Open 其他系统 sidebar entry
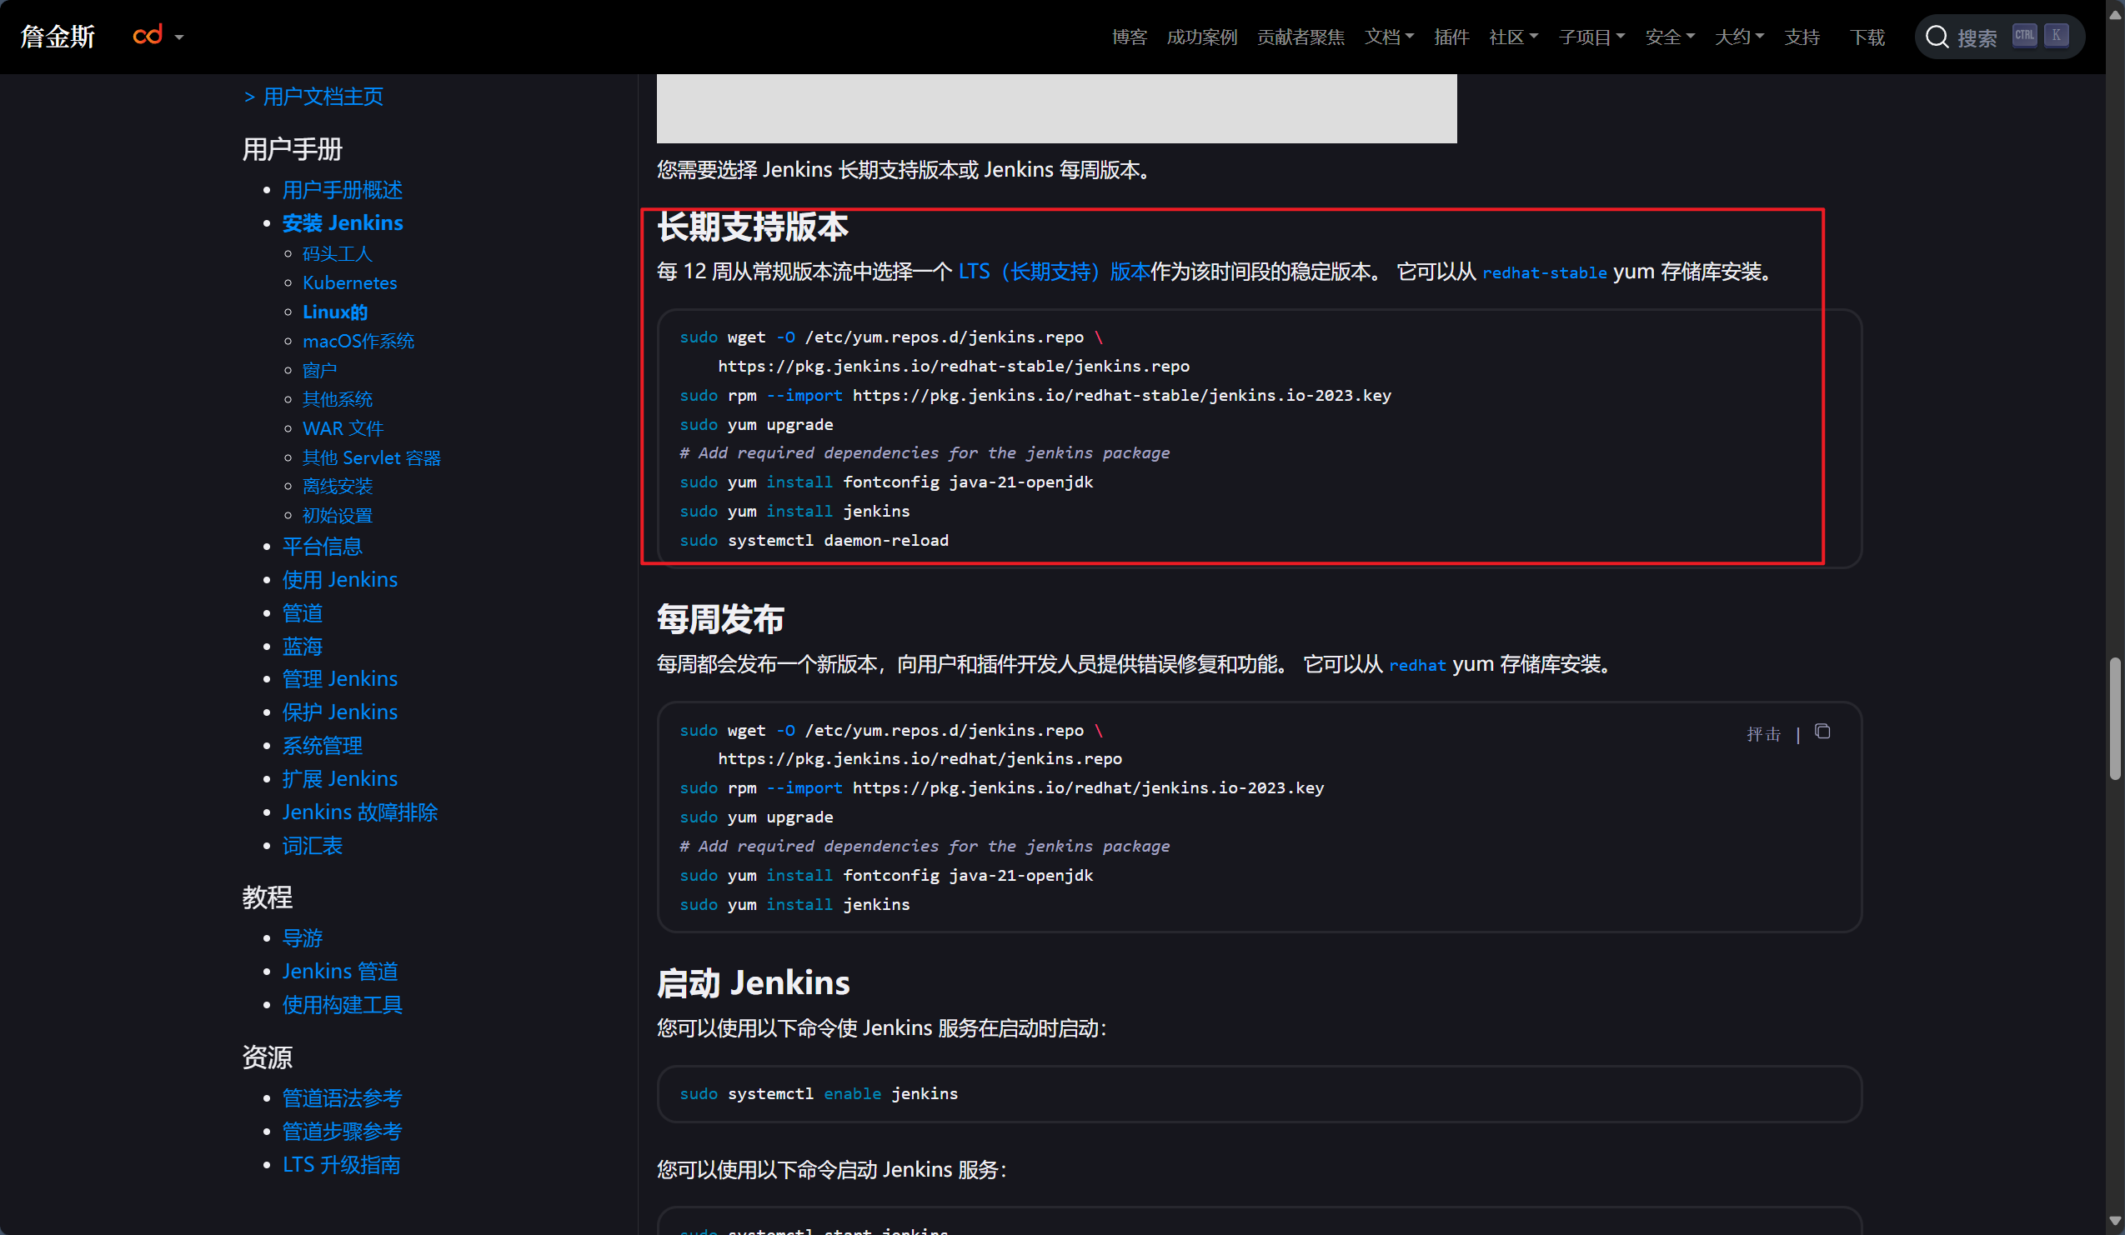The image size is (2125, 1235). (338, 398)
